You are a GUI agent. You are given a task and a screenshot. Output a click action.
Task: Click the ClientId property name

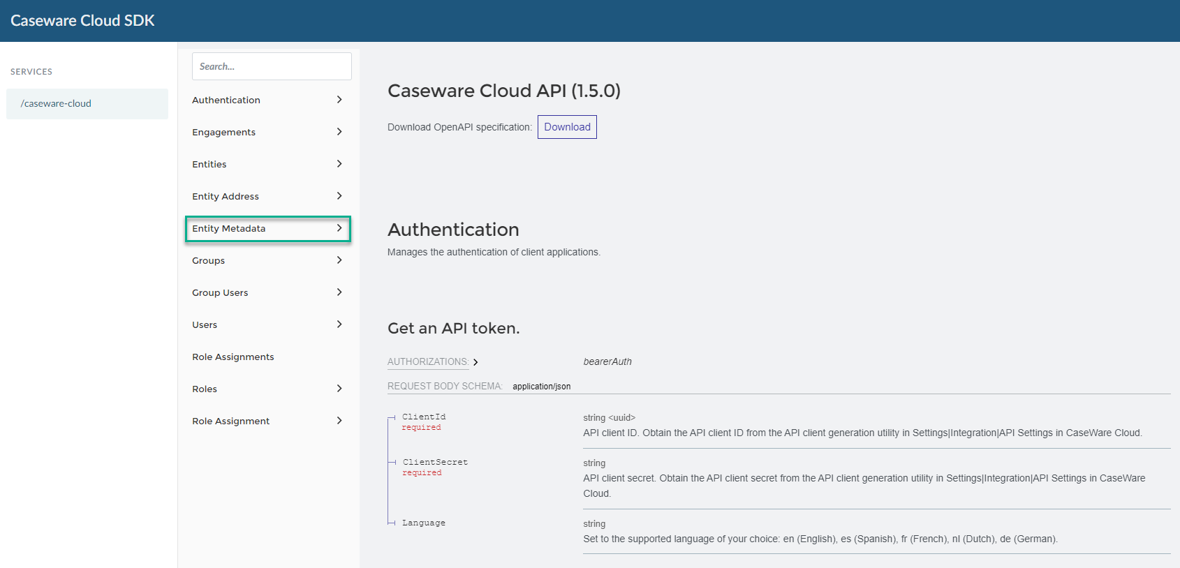[x=424, y=417]
